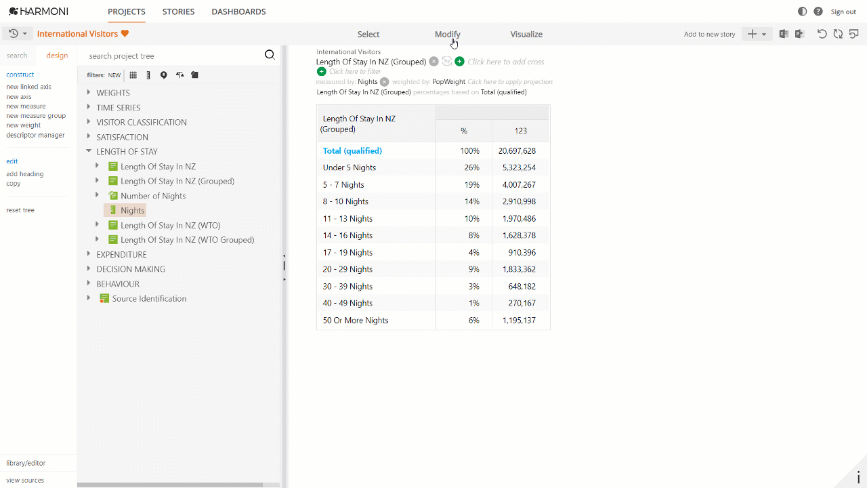
Task: Open the history dropdown button
Action: click(x=18, y=34)
